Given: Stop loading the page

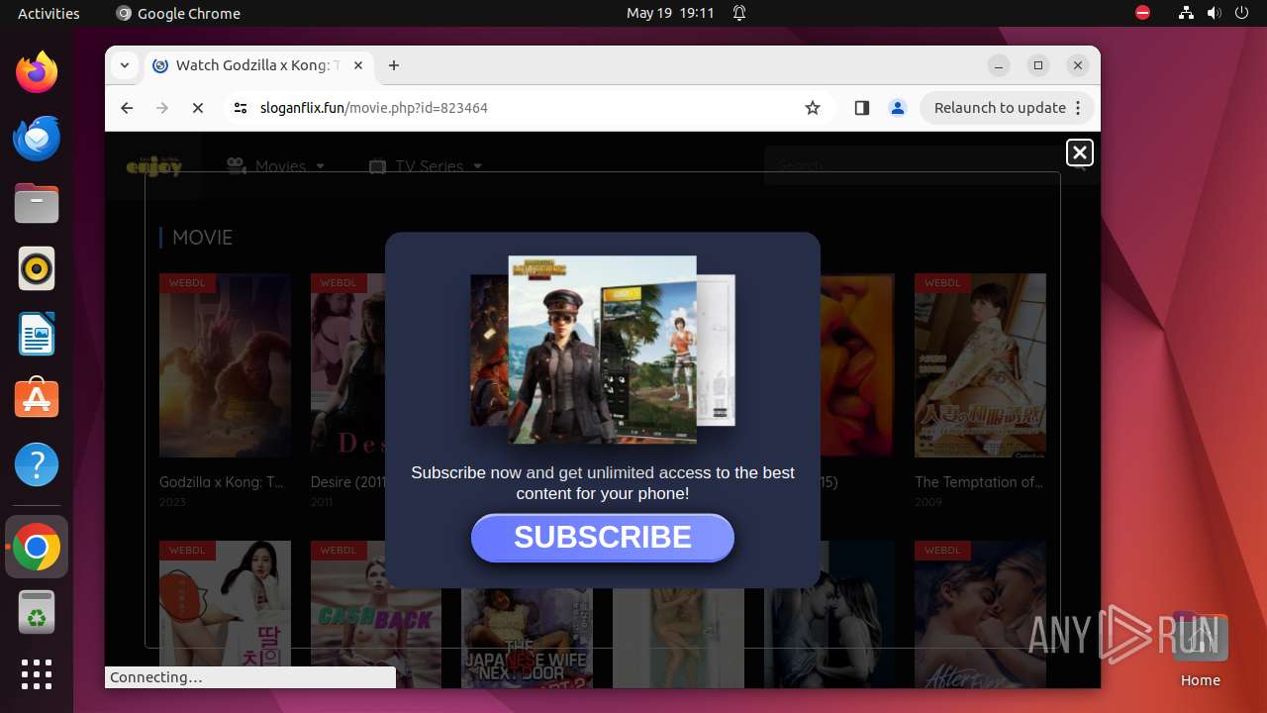Looking at the screenshot, I should (x=198, y=108).
